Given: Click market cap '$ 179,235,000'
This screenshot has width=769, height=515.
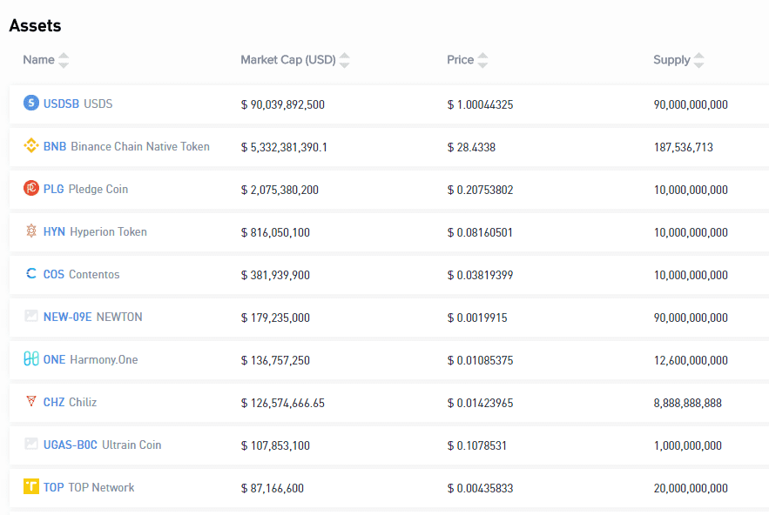Looking at the screenshot, I should (275, 318).
